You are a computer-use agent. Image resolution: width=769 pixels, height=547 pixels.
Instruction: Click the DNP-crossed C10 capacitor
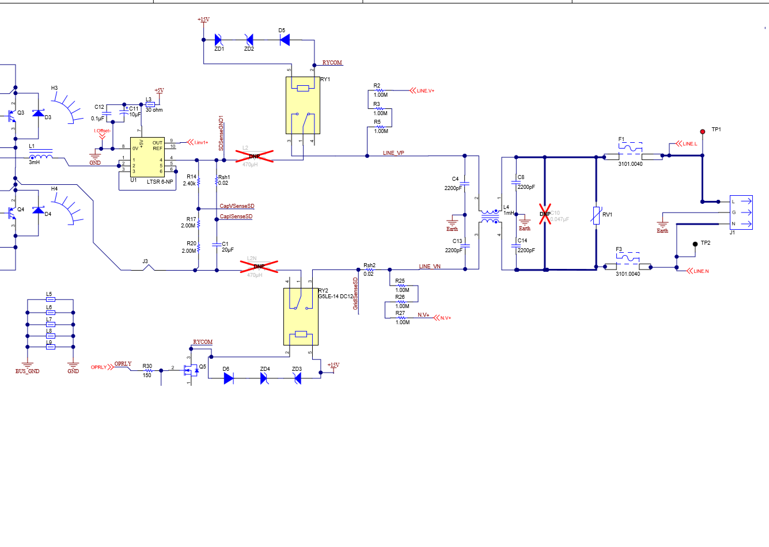click(545, 214)
